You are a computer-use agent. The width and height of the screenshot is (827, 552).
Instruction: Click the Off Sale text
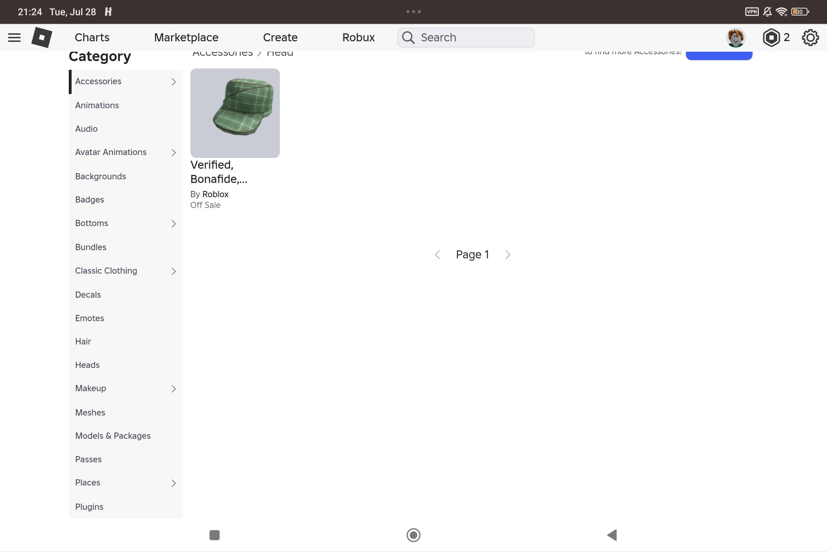click(205, 205)
